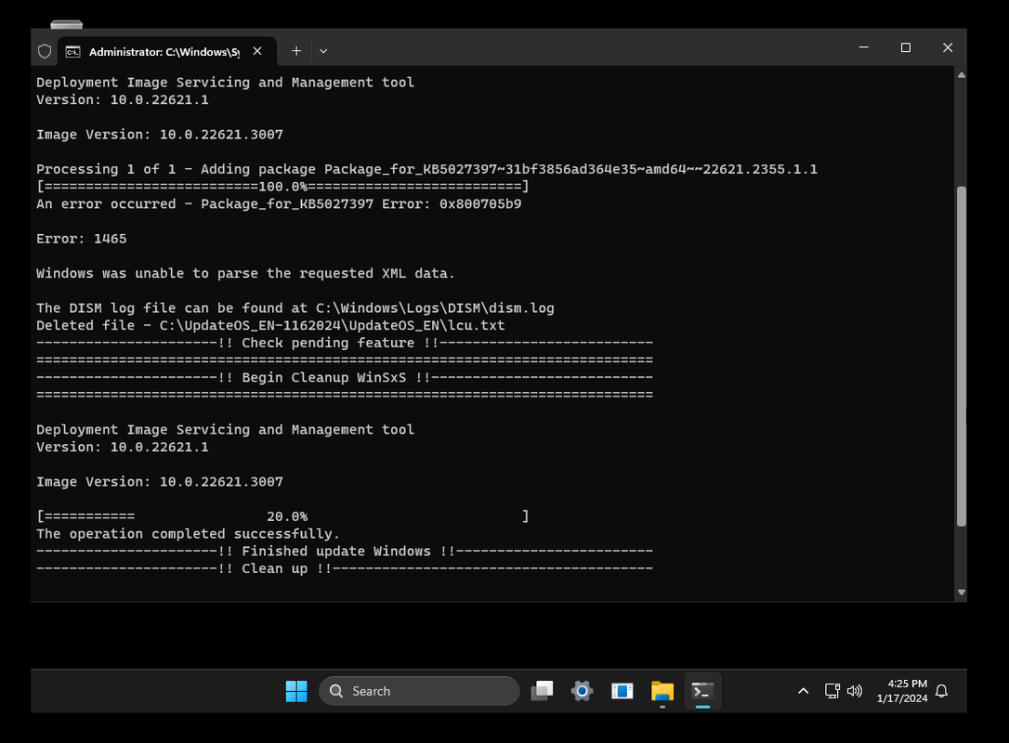Click the 'Deleted file' lcu.txt line
The image size is (1009, 743).
tap(270, 326)
